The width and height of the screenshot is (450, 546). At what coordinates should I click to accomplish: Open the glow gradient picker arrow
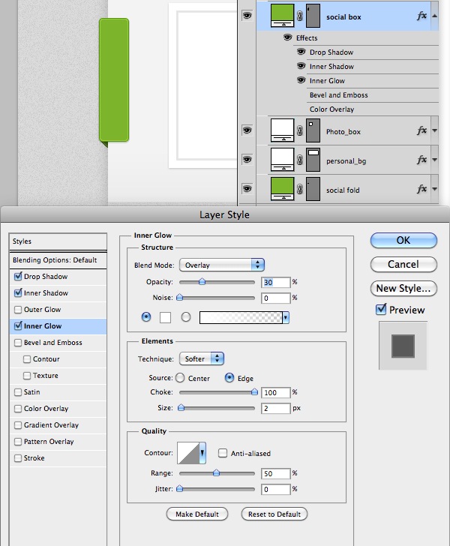[286, 317]
